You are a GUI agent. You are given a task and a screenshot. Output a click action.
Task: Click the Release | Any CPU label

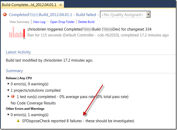(19, 78)
